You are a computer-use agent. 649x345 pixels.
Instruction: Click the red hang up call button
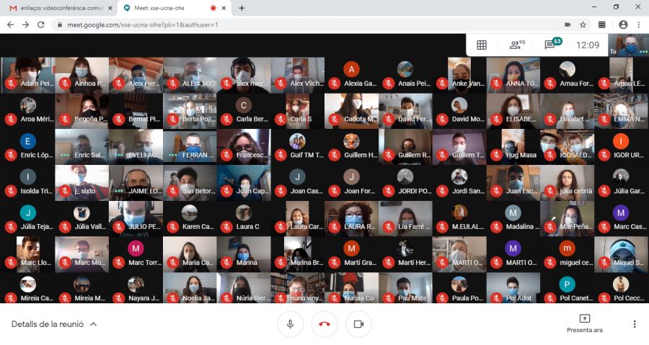(x=324, y=324)
